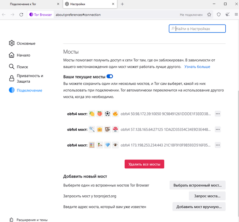Open options for bridge 57.128.165.64
Image resolution: width=239 pixels, height=222 pixels.
coord(218,129)
